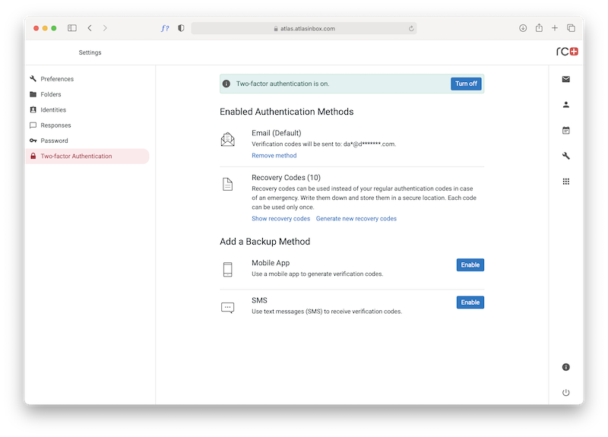Click the SMS chat bubble icon
608x437 pixels.
tap(227, 308)
